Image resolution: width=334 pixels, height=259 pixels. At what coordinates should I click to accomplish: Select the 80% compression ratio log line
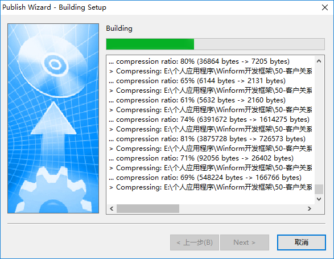199,61
